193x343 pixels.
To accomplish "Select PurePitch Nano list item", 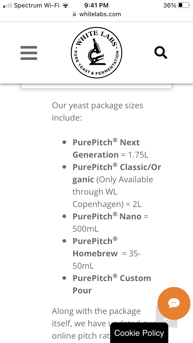I will pos(110,223).
